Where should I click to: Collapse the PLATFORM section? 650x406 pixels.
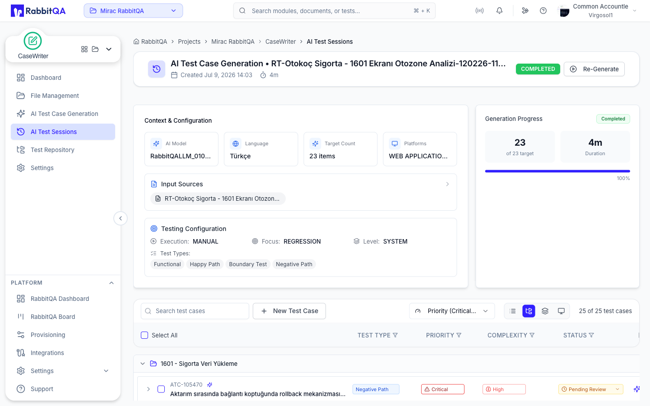(x=111, y=283)
